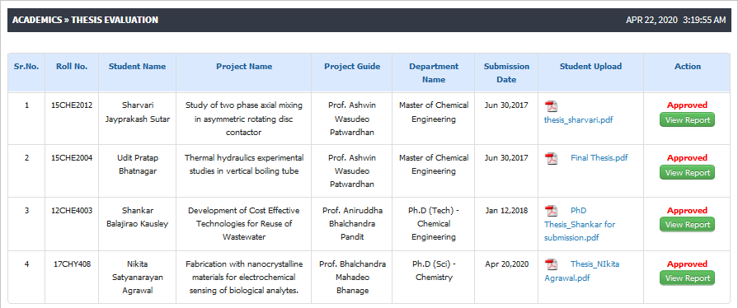Image resolution: width=738 pixels, height=308 pixels.
Task: Click the Sr.No. column header
Action: tap(26, 67)
